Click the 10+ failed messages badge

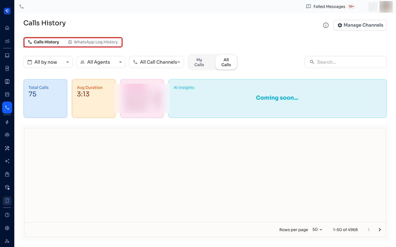coord(351,7)
